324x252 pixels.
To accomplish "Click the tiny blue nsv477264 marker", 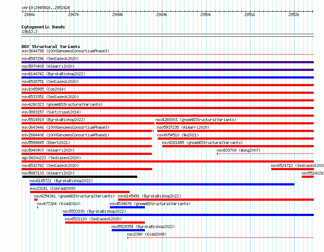I will click(37, 207).
